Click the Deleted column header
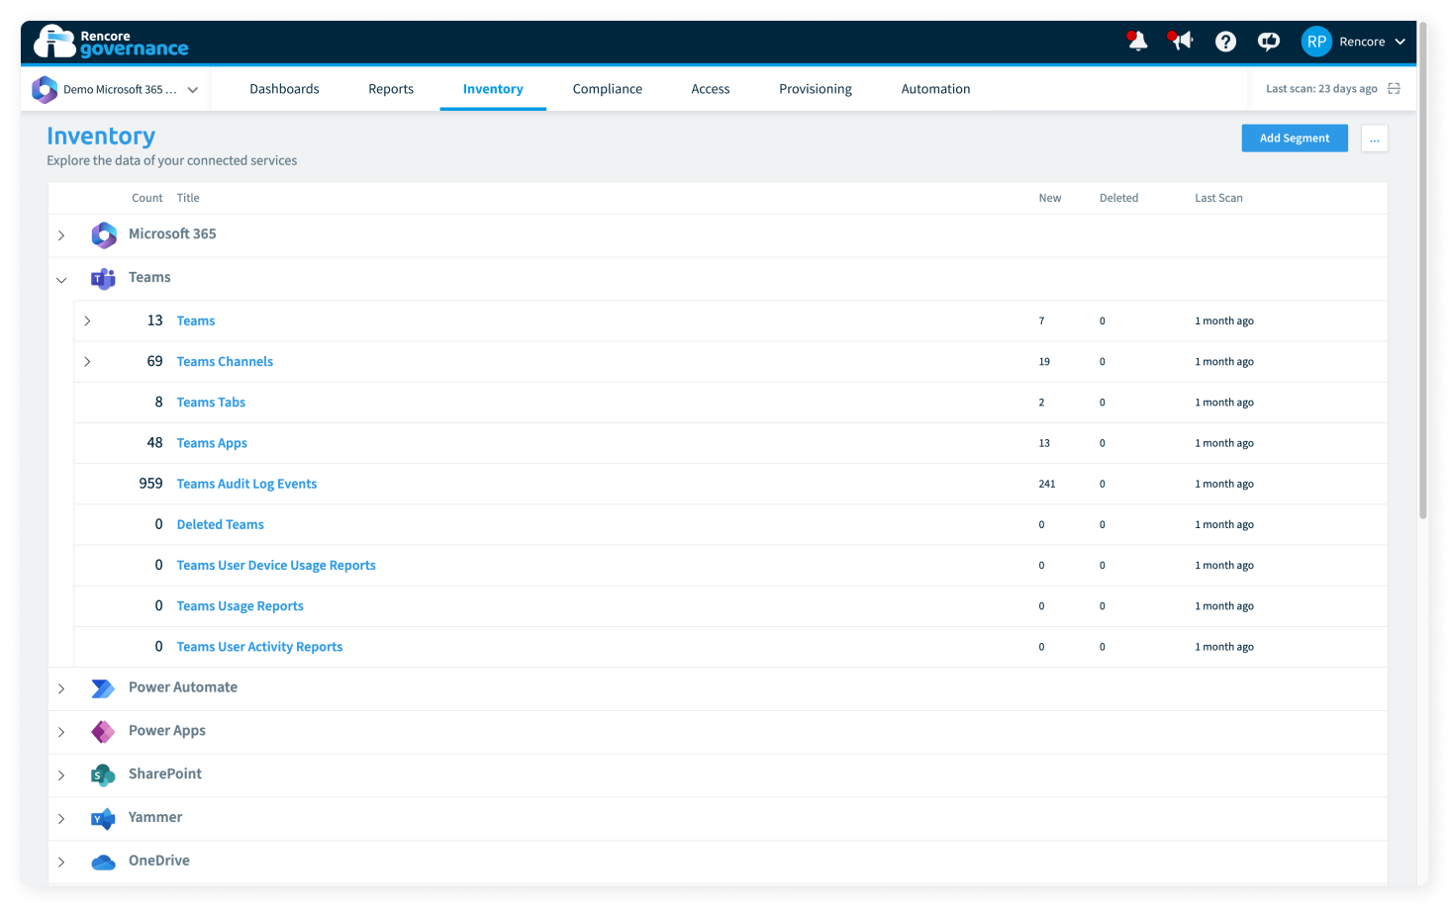The width and height of the screenshot is (1449, 906). pyautogui.click(x=1118, y=198)
